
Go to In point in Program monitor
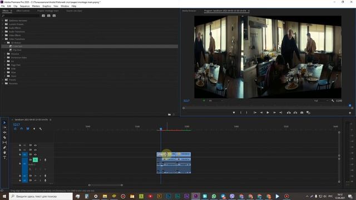click(255, 113)
